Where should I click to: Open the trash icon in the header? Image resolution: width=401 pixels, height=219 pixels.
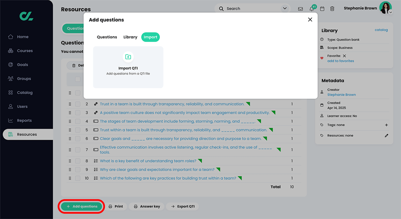point(332,8)
